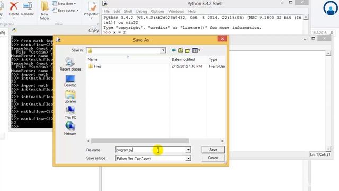The width and height of the screenshot is (339, 191).
Task: Open Shell menu in Python Shell
Action: point(128,11)
